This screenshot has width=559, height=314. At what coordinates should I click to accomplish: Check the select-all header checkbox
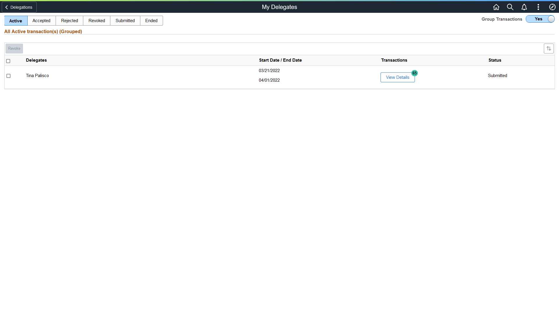coord(8,61)
